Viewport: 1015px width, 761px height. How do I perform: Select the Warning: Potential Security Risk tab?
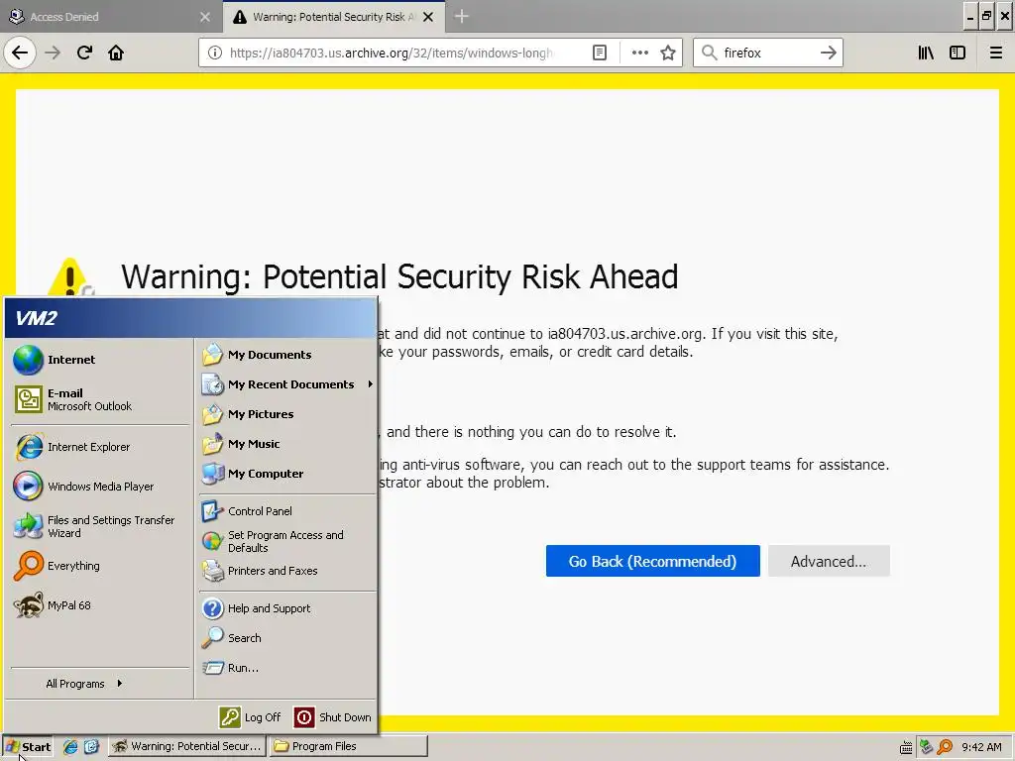[333, 17]
